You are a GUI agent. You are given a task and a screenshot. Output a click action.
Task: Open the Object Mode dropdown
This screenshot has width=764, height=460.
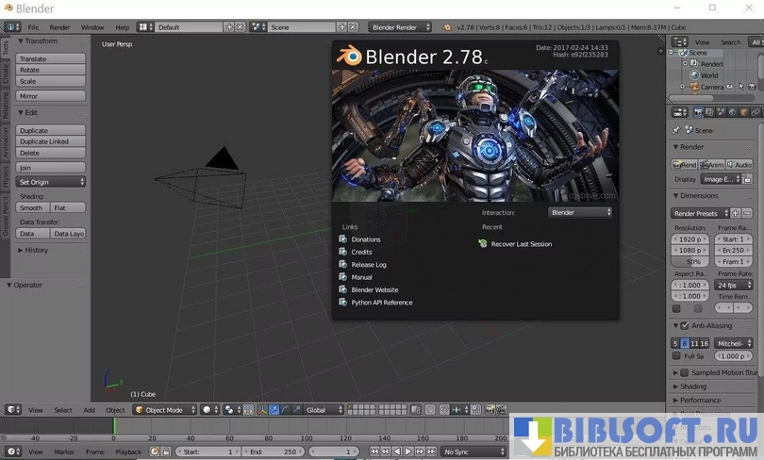[x=164, y=410]
